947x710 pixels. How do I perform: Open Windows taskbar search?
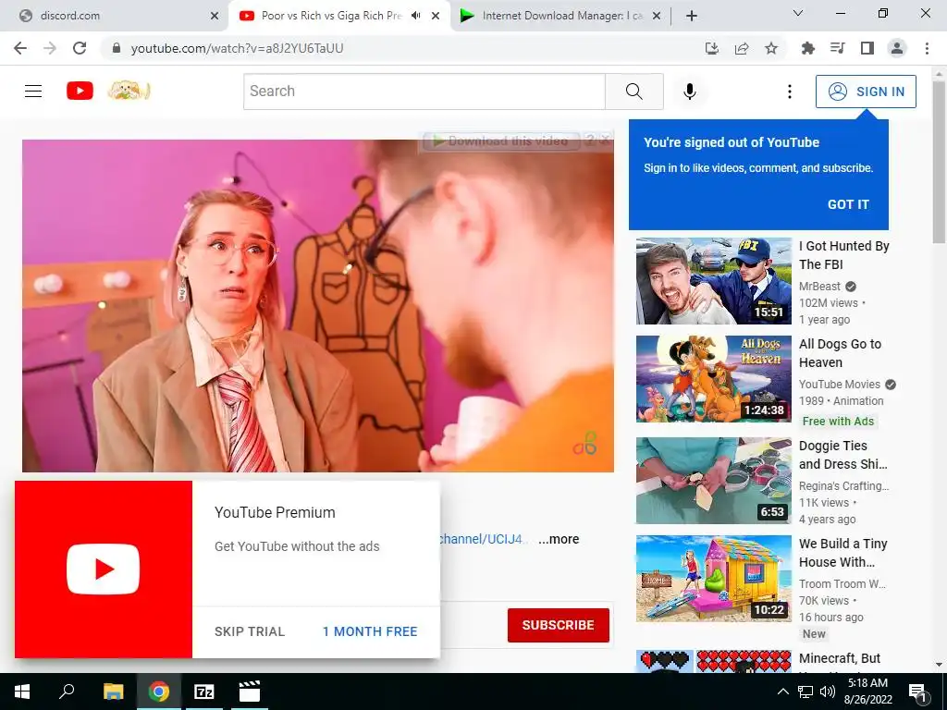[x=67, y=692]
